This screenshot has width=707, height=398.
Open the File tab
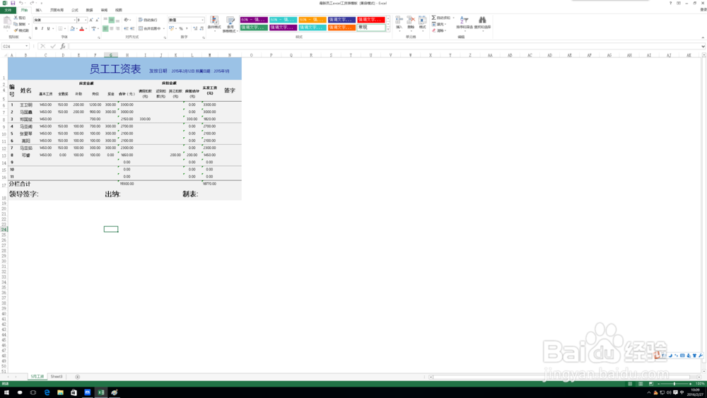[x=8, y=10]
